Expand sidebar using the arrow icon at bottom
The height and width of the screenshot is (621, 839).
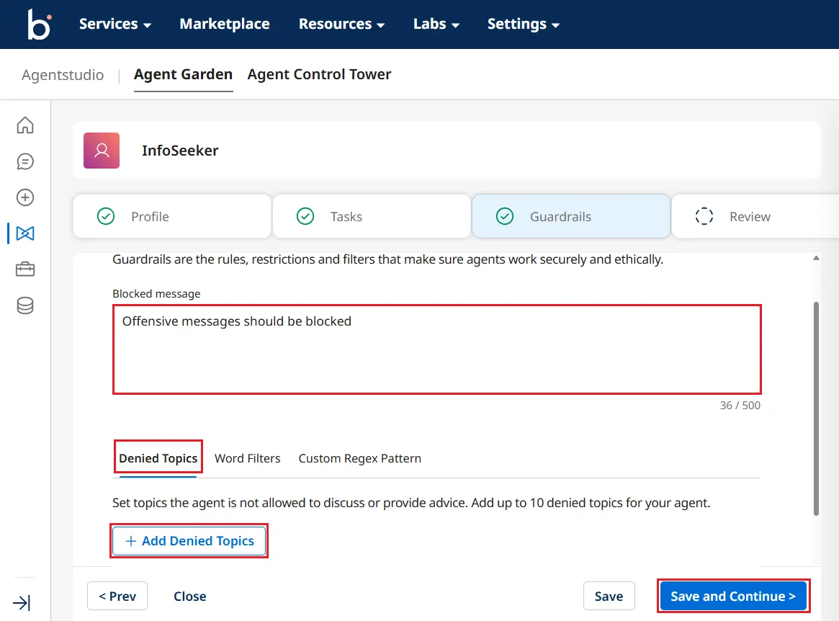point(22,602)
